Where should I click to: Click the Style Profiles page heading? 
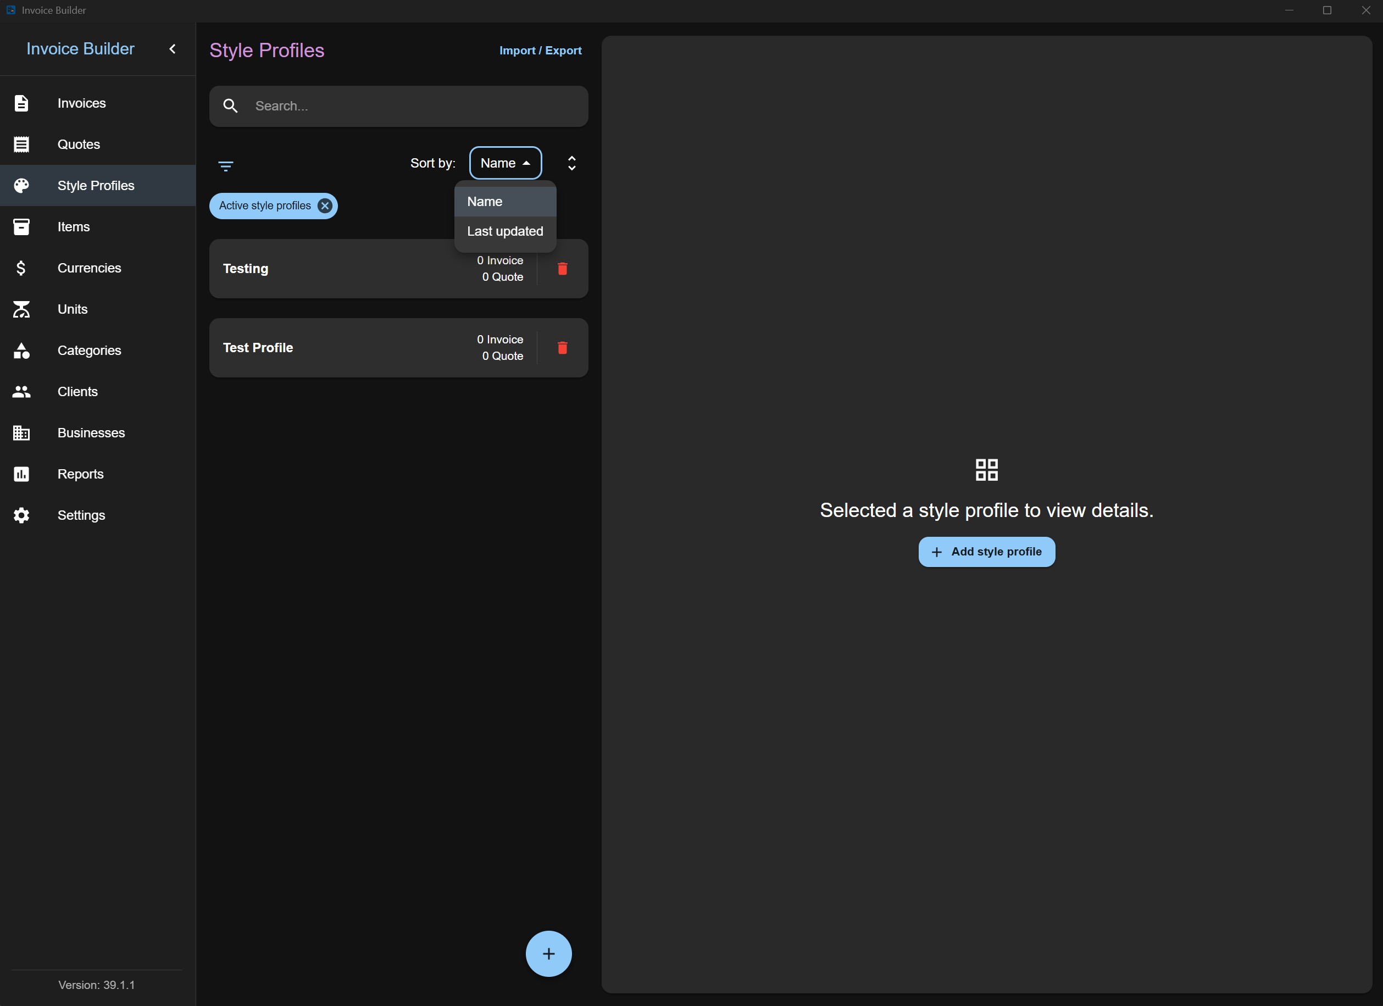[267, 51]
